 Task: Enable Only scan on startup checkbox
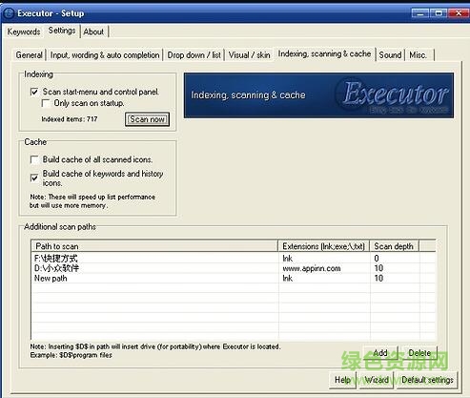click(x=46, y=103)
